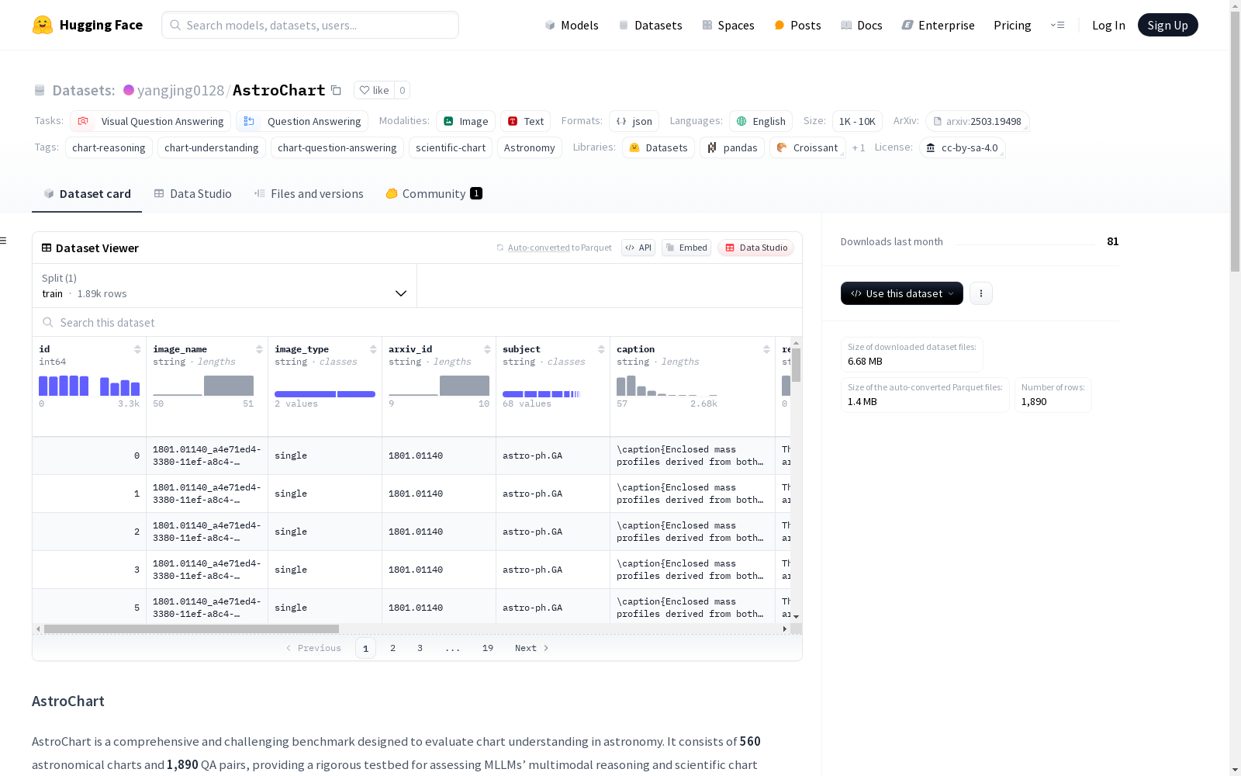Open the Split train dropdown

(225, 286)
